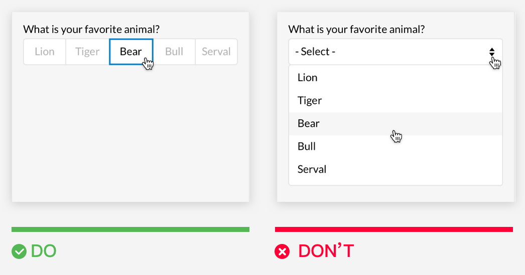Click the red X circle icon
Screen dimensions: 525x275
point(282,251)
